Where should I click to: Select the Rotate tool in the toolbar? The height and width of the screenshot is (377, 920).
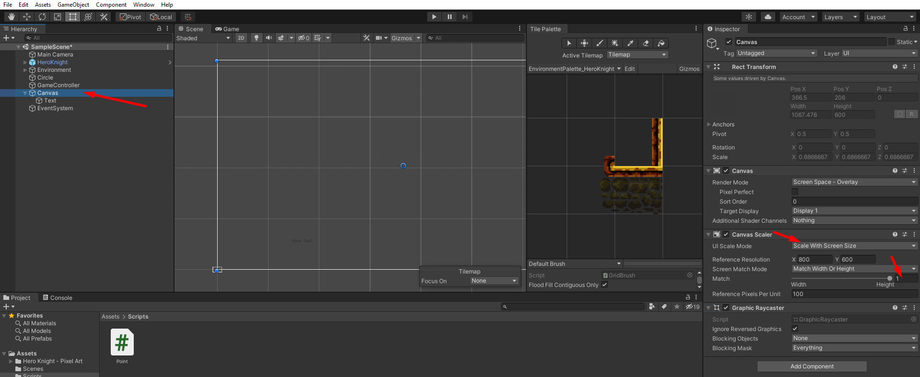click(x=42, y=17)
